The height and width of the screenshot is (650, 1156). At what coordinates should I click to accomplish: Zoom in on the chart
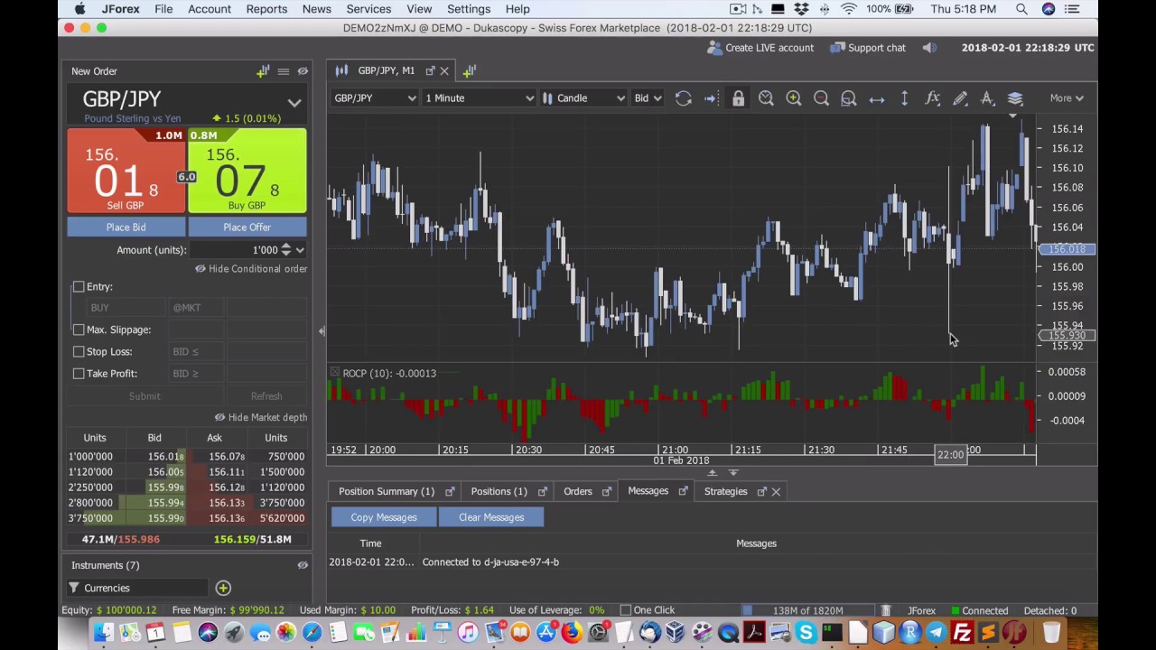pos(794,98)
